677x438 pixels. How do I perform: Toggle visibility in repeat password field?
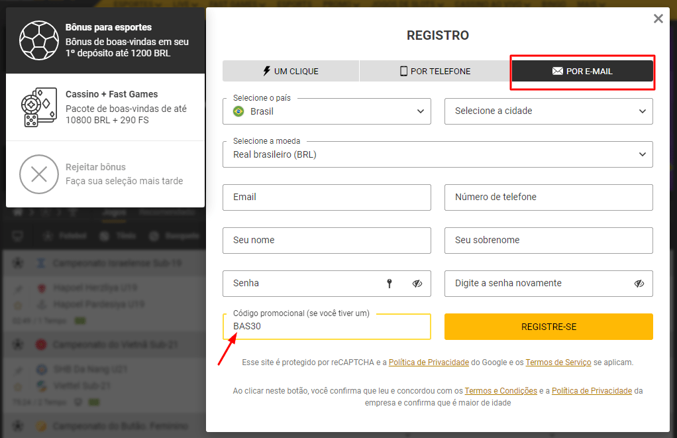pos(639,284)
